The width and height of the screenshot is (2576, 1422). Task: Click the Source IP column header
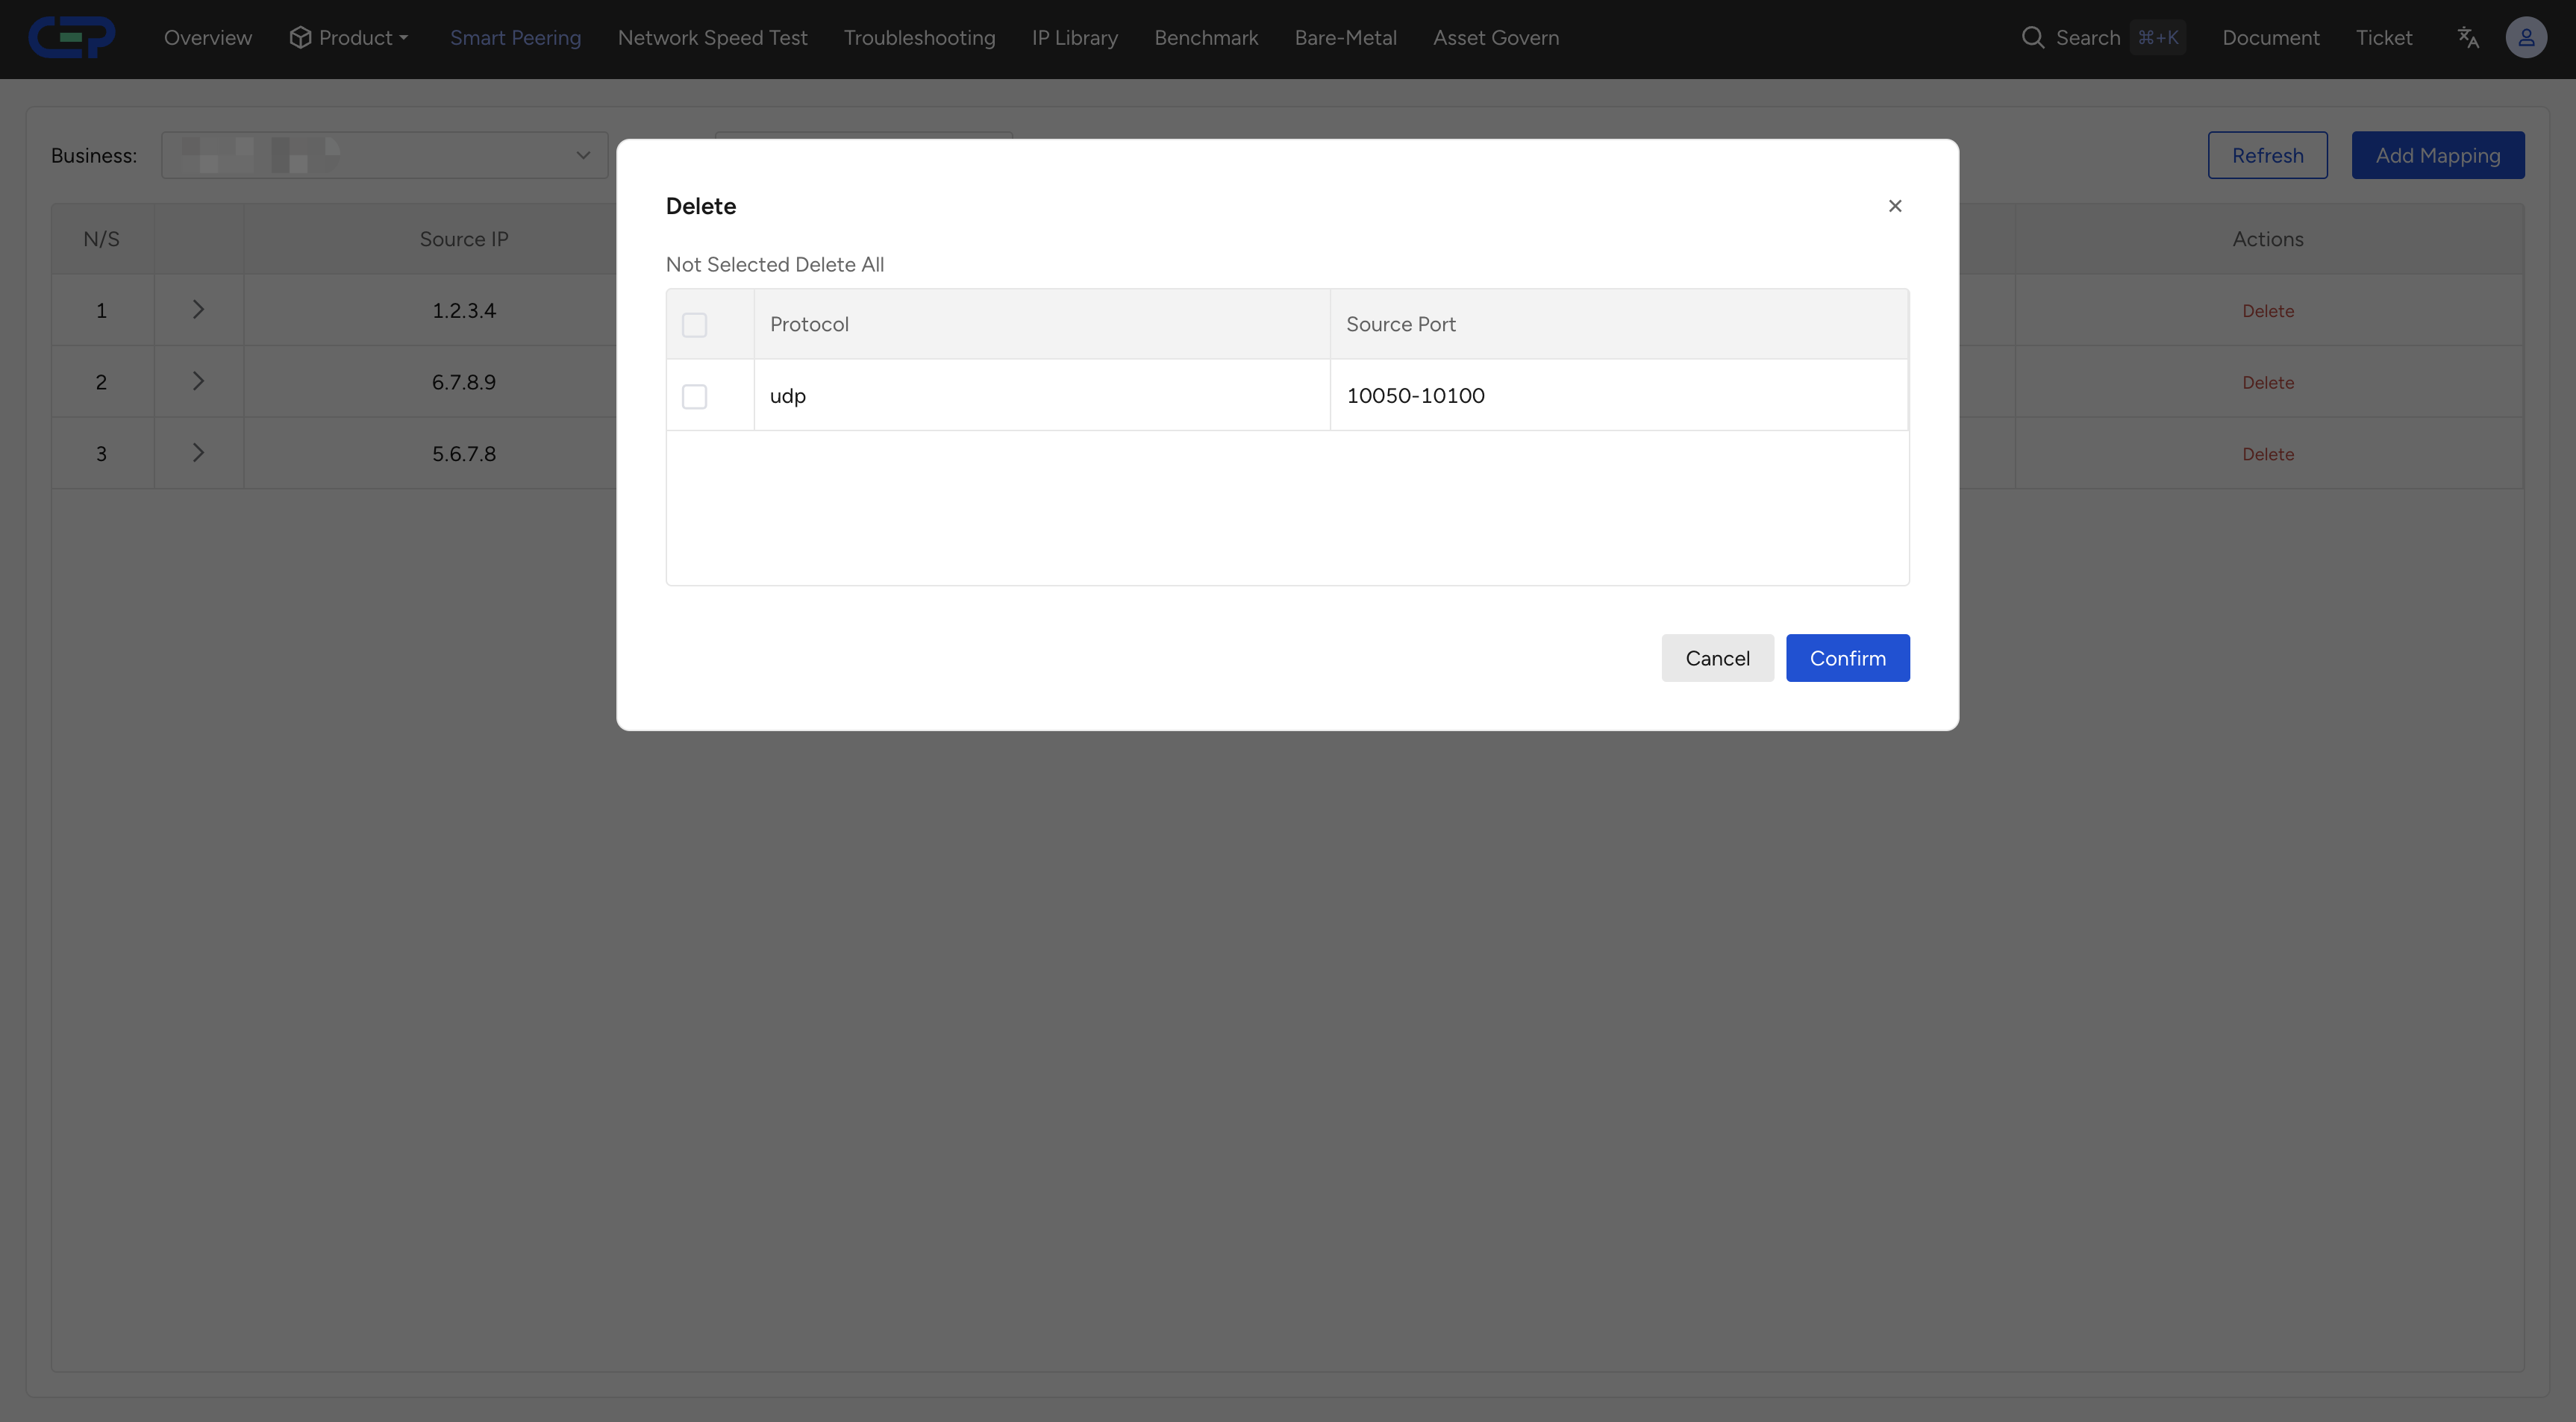(x=464, y=239)
